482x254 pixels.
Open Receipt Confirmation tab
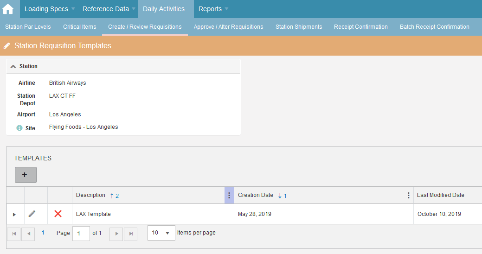tap(361, 27)
